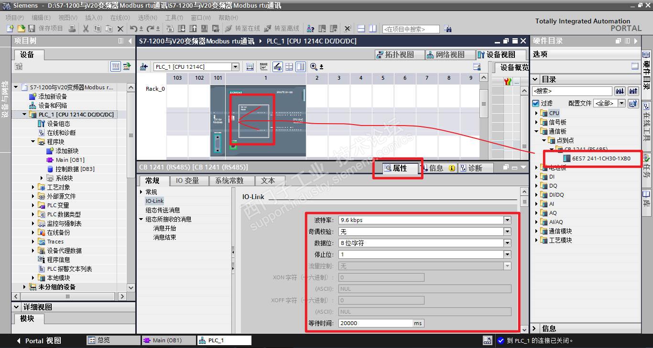Click the open project icon
This screenshot has height=348, width=653.
(x=21, y=29)
